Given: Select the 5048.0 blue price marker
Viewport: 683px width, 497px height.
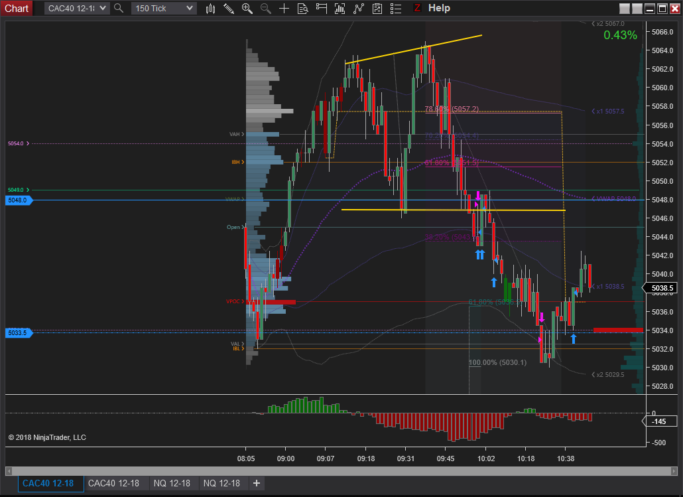Looking at the screenshot, I should click(x=19, y=200).
